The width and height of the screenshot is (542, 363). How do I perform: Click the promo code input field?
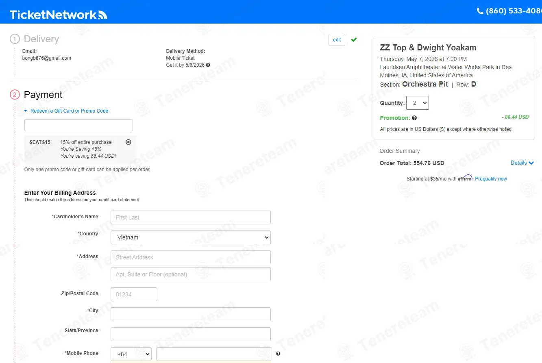click(78, 125)
